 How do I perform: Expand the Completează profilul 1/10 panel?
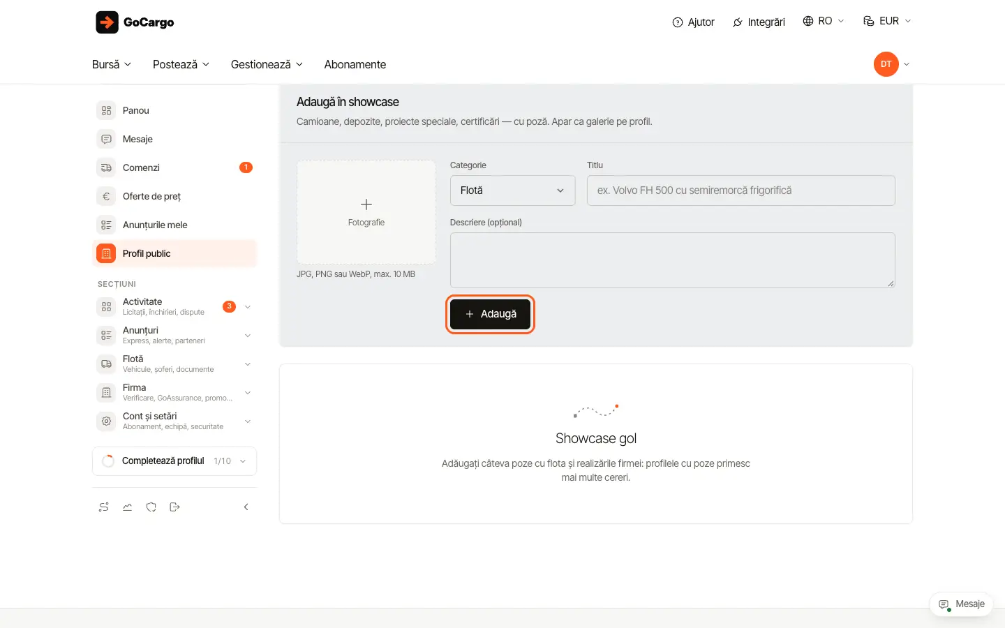click(174, 461)
